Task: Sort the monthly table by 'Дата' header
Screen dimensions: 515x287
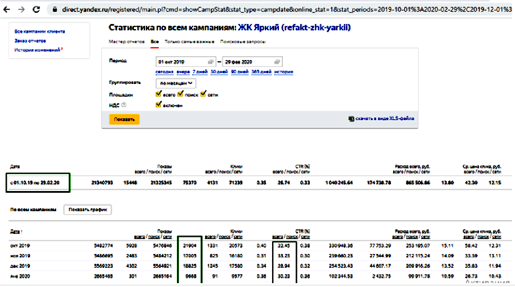Action: click(x=16, y=232)
